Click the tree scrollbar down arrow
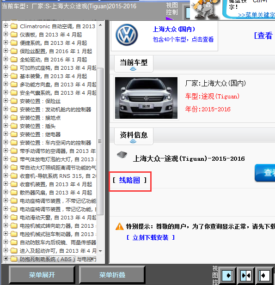Viewport: 275px width, 285px height. click(100, 251)
